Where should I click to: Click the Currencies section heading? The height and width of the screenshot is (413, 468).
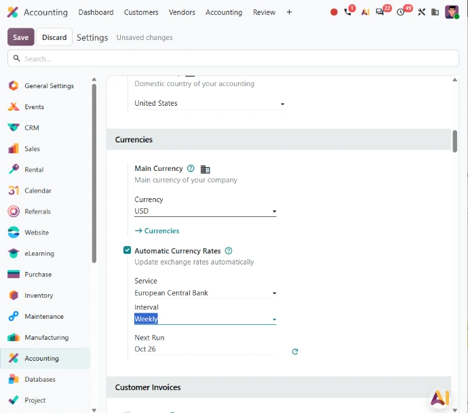point(134,140)
